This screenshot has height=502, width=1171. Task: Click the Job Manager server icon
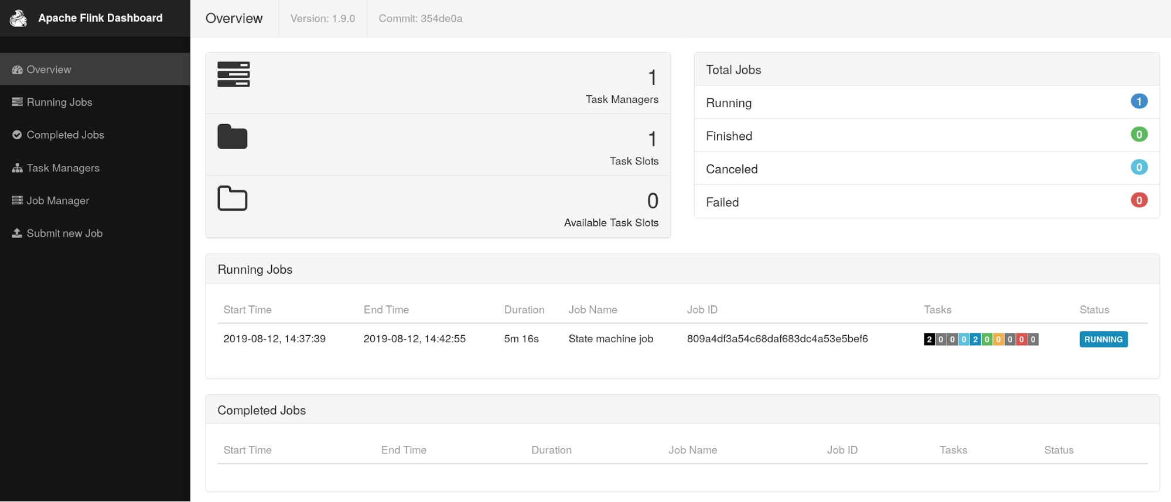(x=17, y=200)
